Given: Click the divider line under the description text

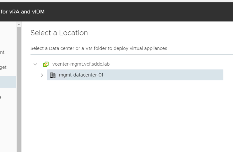Looking at the screenshot, I should 128,54.
